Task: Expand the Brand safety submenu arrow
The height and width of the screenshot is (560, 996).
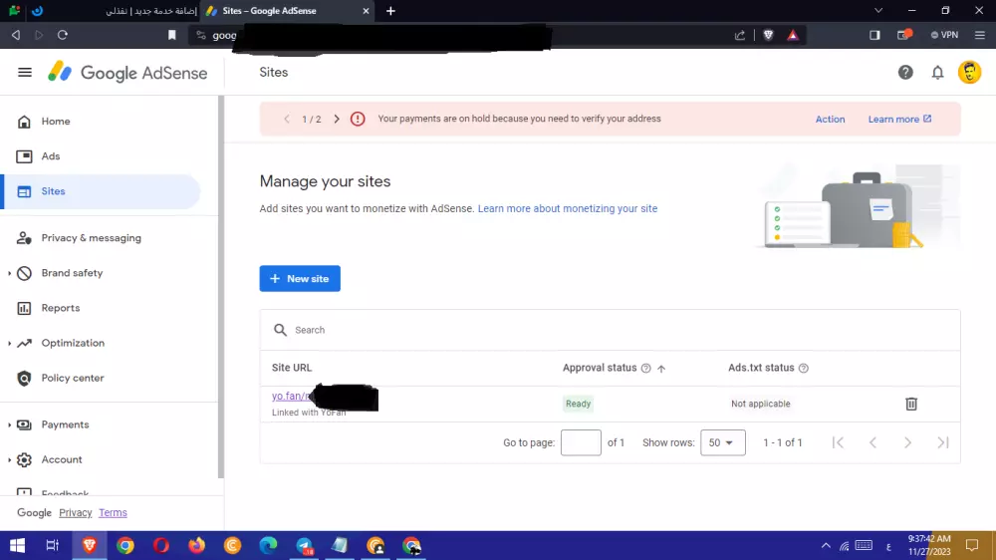Action: (x=10, y=273)
